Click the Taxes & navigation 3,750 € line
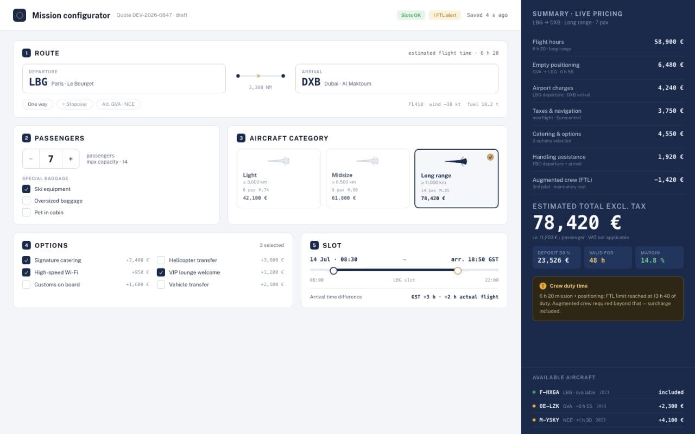This screenshot has height=434, width=695. (608, 114)
